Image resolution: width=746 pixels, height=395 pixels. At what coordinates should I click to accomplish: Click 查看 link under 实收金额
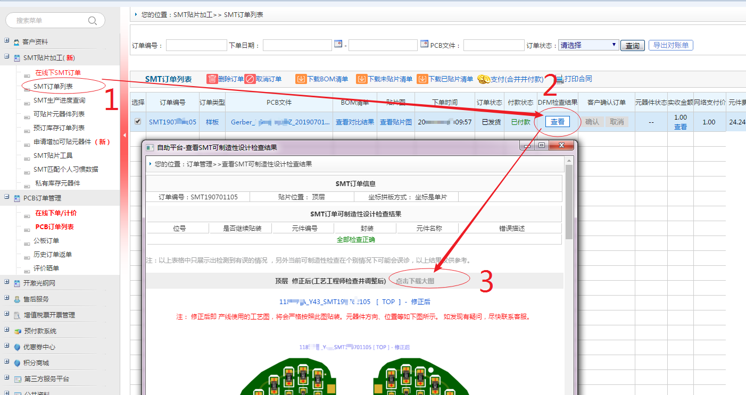pyautogui.click(x=681, y=127)
